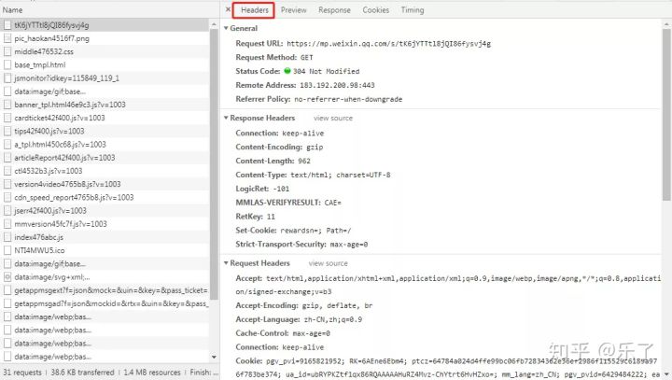
Task: Select the tK6jYTTtI8jQI86fysvj4g request
Action: click(105, 25)
